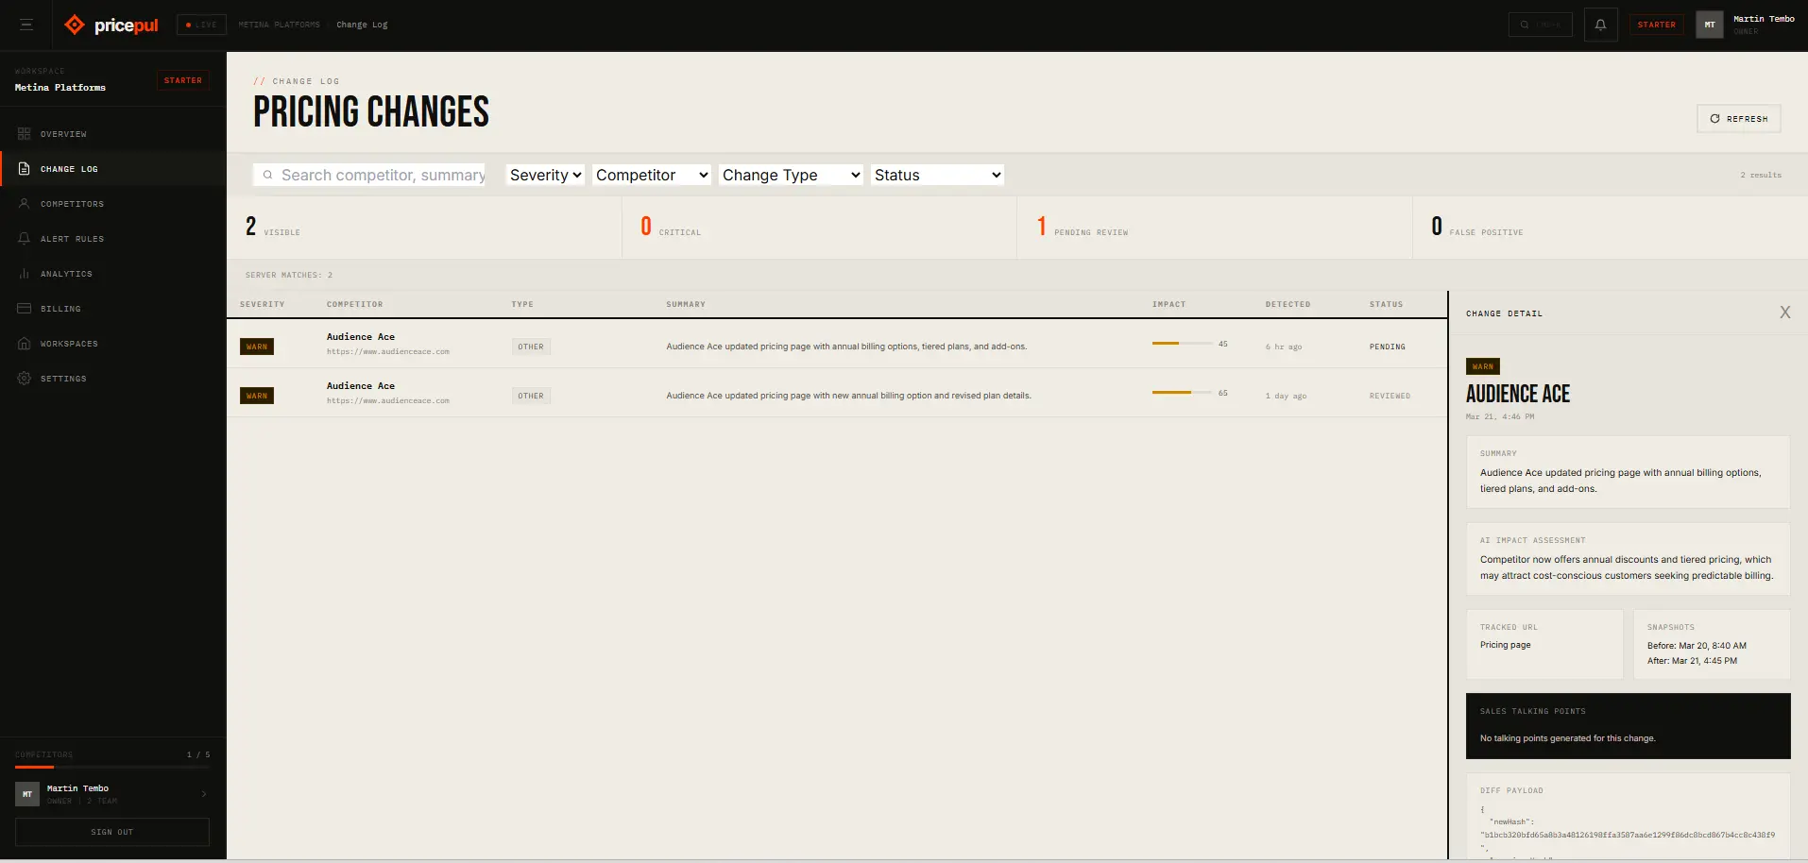Click the Overview grid icon in the sidebar
Viewport: 1808px width, 863px height.
tap(25, 134)
